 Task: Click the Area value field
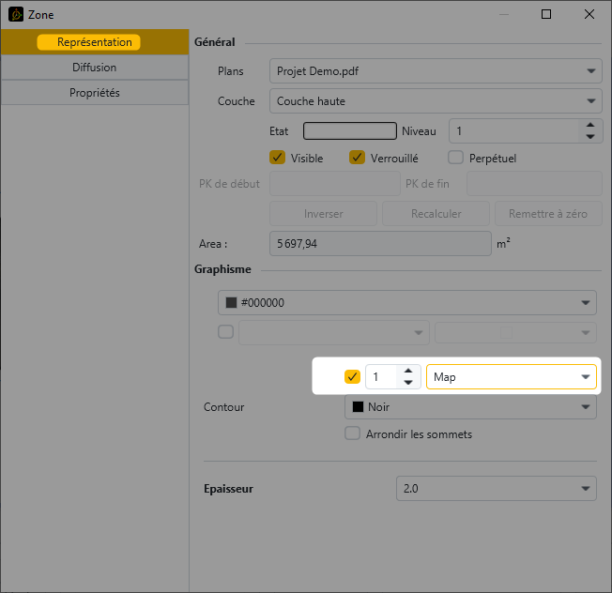point(379,244)
